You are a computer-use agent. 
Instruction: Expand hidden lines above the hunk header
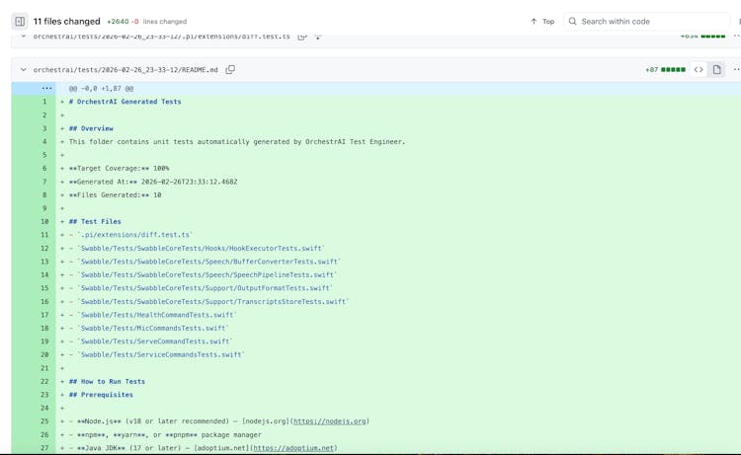[x=46, y=88]
